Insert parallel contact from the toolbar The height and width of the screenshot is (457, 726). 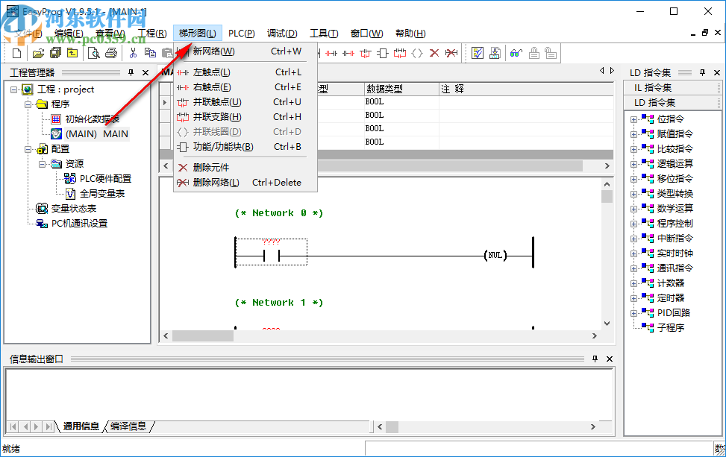366,53
